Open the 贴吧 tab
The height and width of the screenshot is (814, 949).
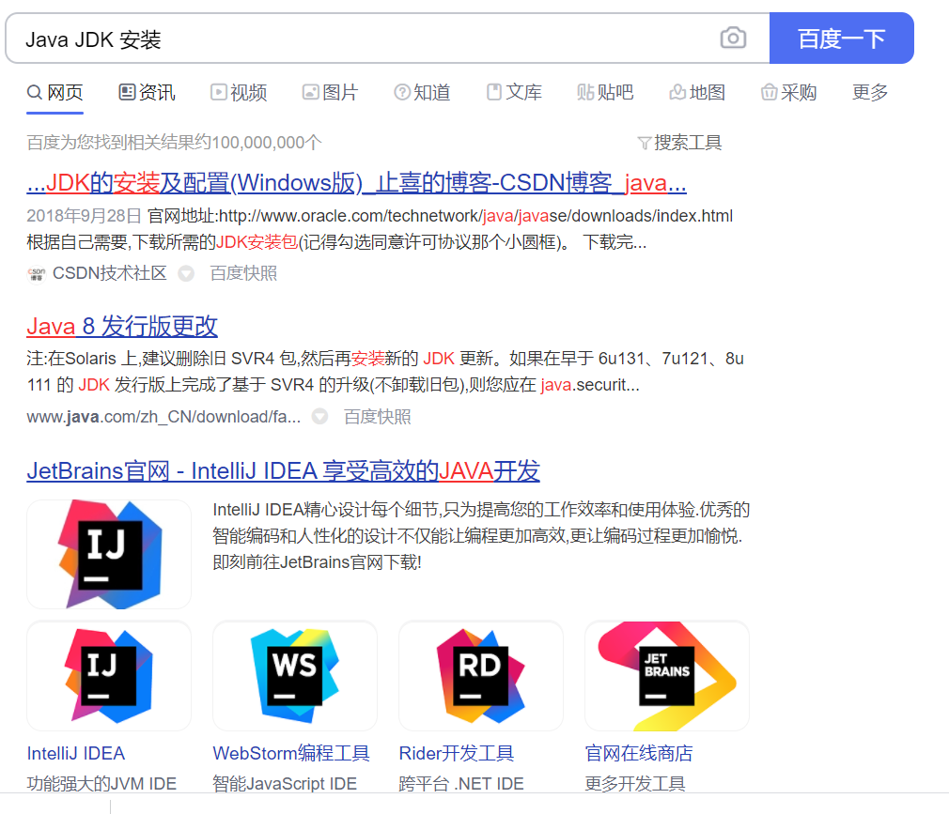click(605, 93)
